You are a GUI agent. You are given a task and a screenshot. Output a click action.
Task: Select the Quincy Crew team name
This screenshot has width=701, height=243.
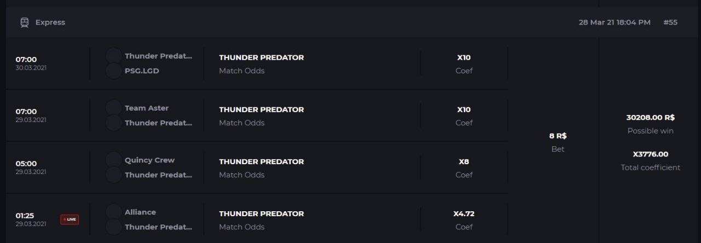coord(150,160)
